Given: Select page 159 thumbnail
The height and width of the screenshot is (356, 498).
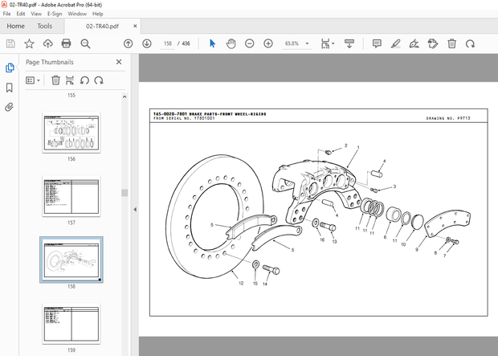Looking at the screenshot, I should tap(71, 324).
